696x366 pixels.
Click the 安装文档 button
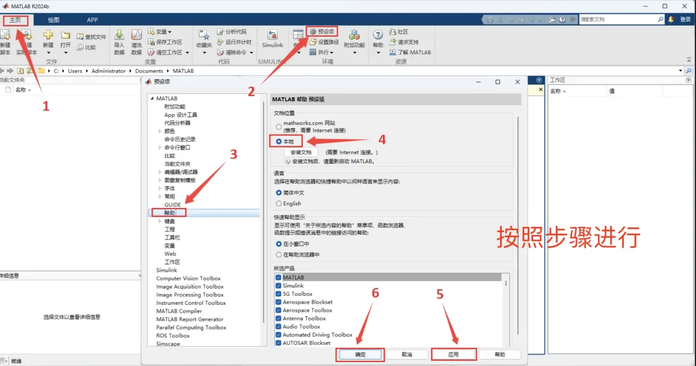(301, 152)
